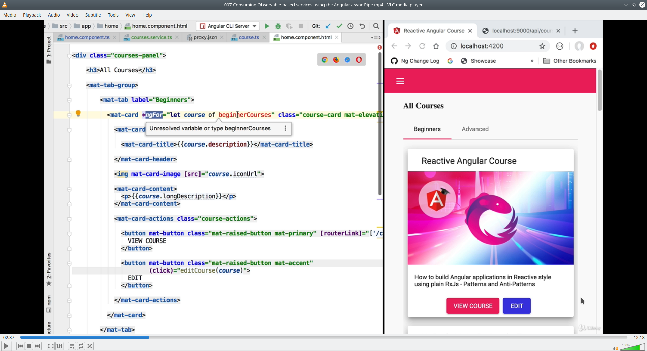Show VLC extended settings

coord(59,346)
